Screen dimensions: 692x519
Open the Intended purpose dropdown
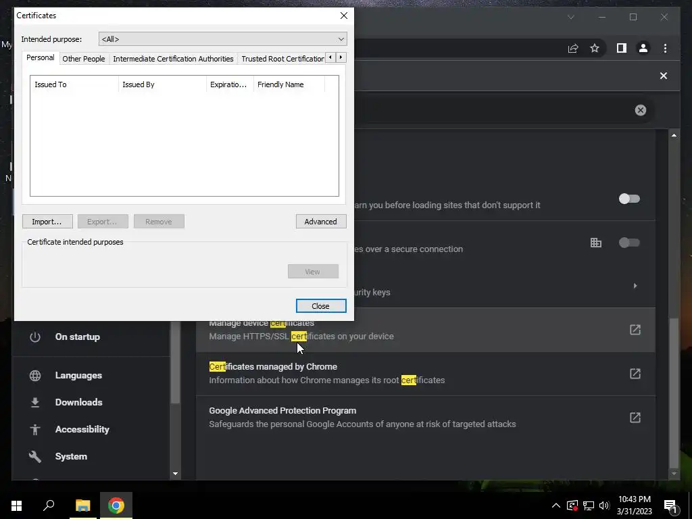click(222, 39)
